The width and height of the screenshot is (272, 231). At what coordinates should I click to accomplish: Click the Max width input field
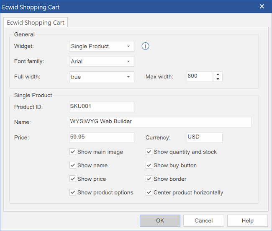[x=200, y=76]
